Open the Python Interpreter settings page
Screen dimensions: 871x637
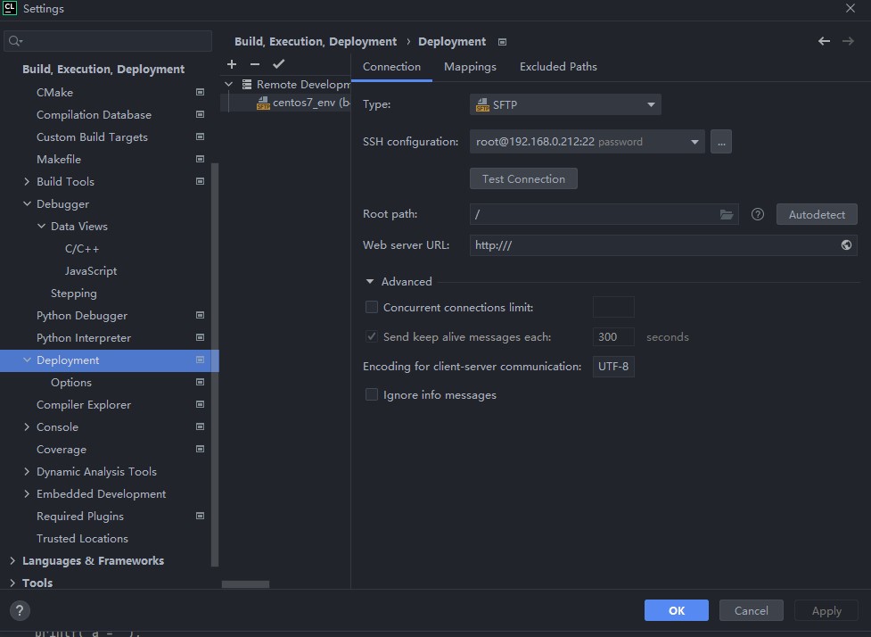coord(84,338)
